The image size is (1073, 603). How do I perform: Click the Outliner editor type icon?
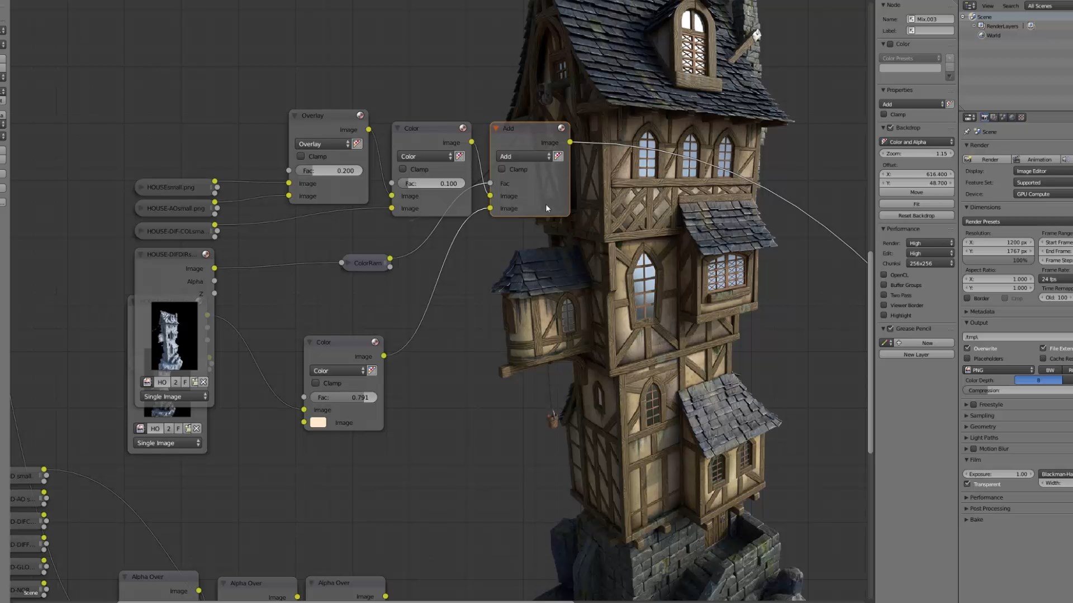[x=968, y=6]
